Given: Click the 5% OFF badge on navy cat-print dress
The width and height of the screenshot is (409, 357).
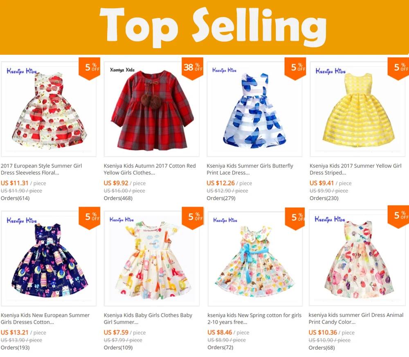Looking at the screenshot, I should 89,218.
